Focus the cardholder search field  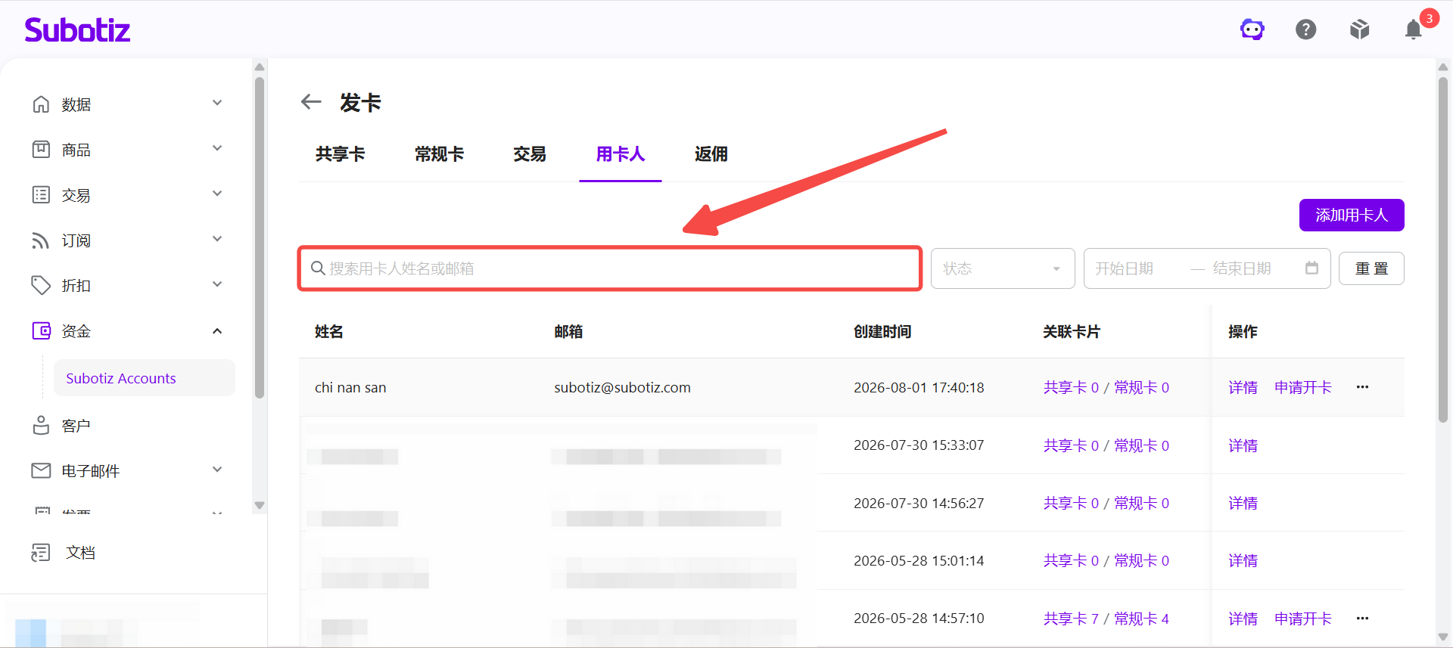coord(610,268)
